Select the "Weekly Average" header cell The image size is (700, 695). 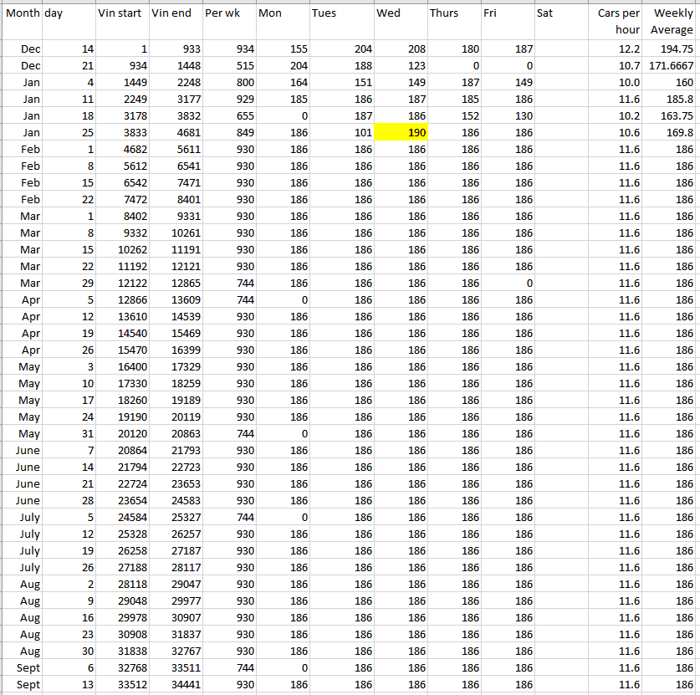(672, 21)
